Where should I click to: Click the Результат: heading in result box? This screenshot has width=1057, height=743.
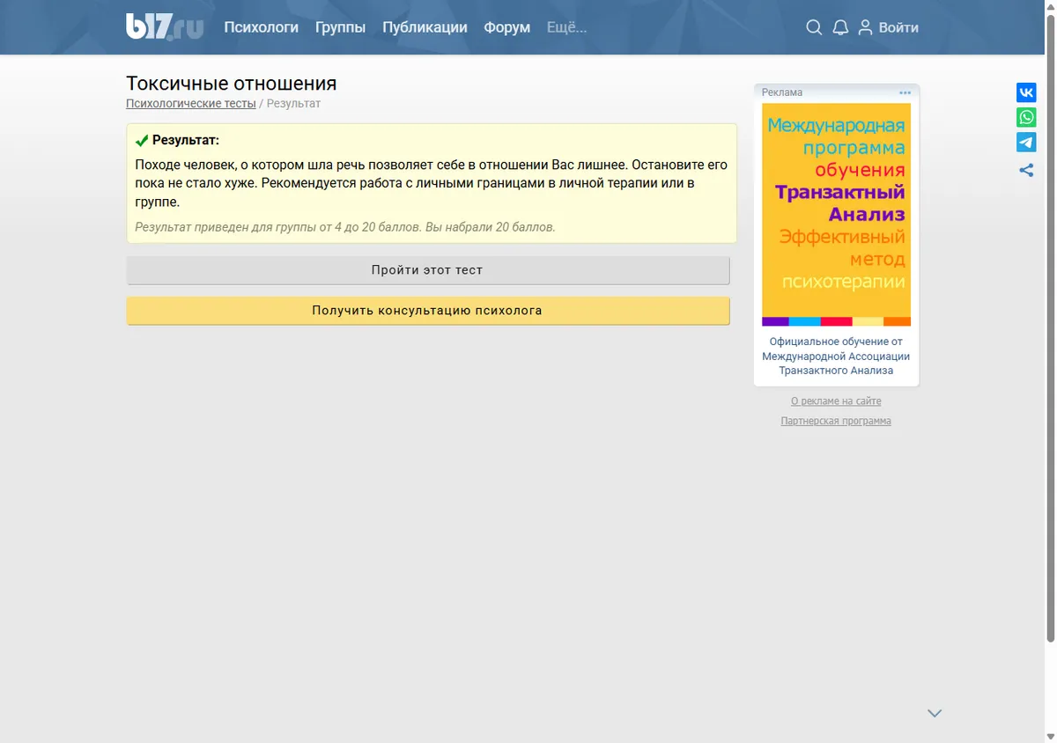click(186, 140)
